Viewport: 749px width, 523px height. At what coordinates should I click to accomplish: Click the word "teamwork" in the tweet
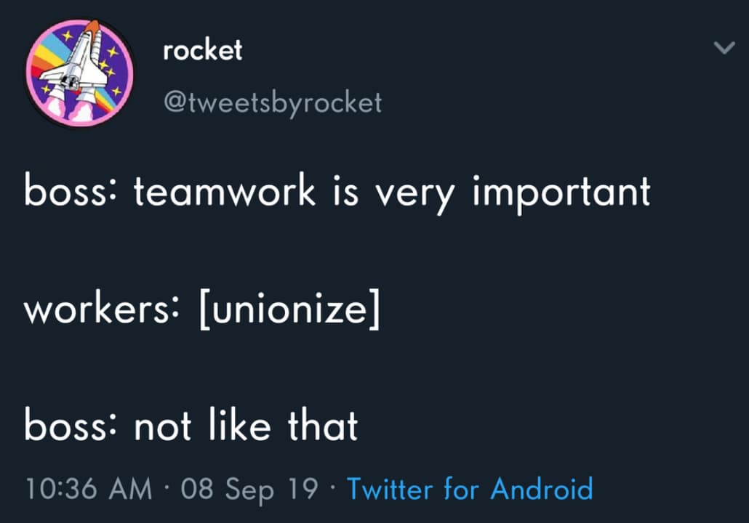click(225, 192)
